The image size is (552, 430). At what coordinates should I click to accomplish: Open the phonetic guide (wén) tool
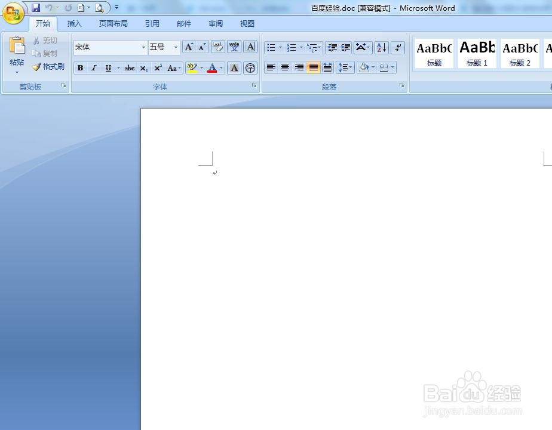click(x=234, y=47)
